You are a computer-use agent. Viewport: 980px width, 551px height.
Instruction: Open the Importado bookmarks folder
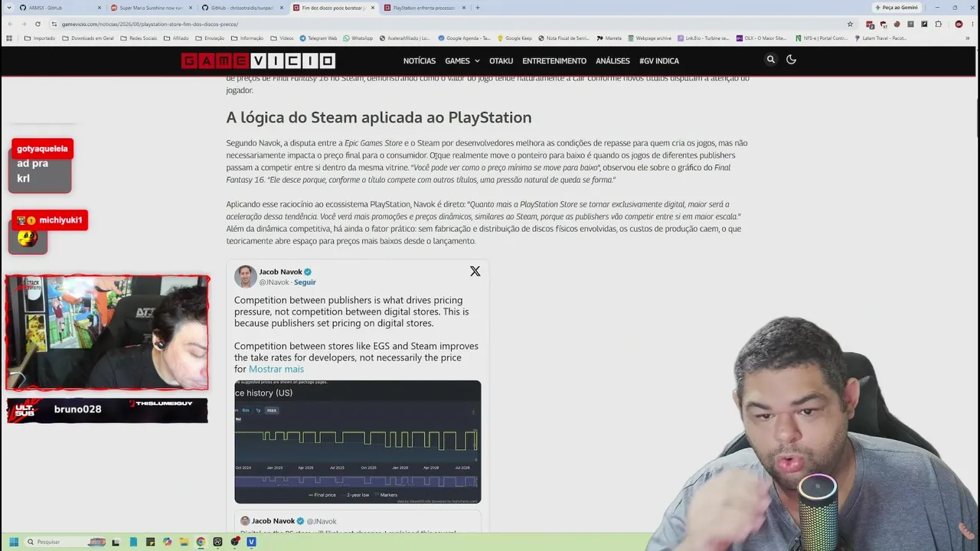[x=39, y=37]
